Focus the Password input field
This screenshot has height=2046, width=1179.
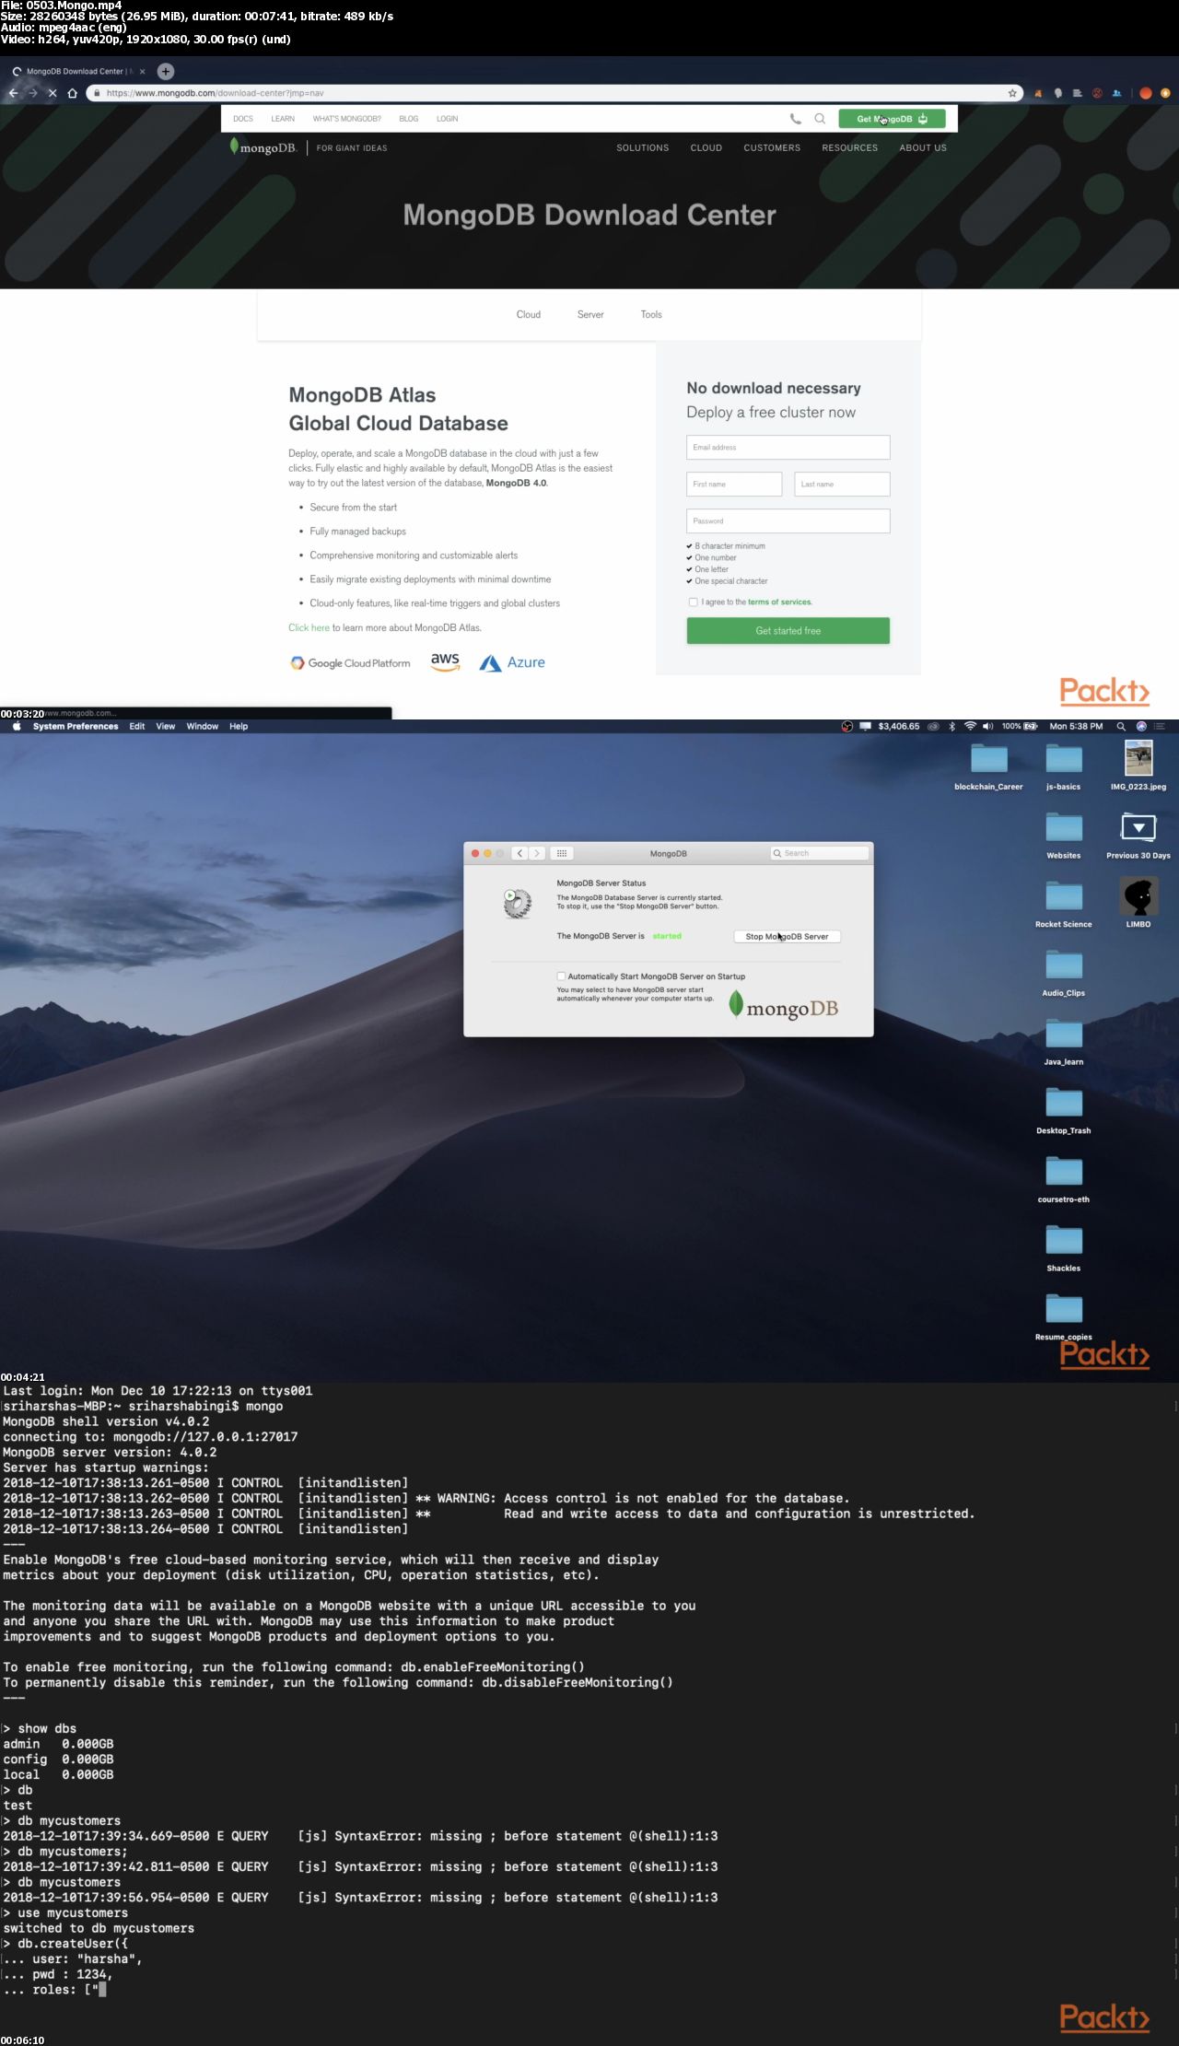(x=788, y=521)
